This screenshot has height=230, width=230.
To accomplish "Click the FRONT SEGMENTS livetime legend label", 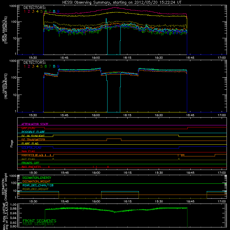I will click(39, 221).
